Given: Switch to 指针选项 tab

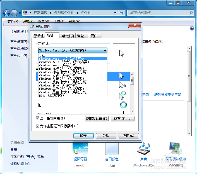Looking at the screenshot, I should (67, 36).
